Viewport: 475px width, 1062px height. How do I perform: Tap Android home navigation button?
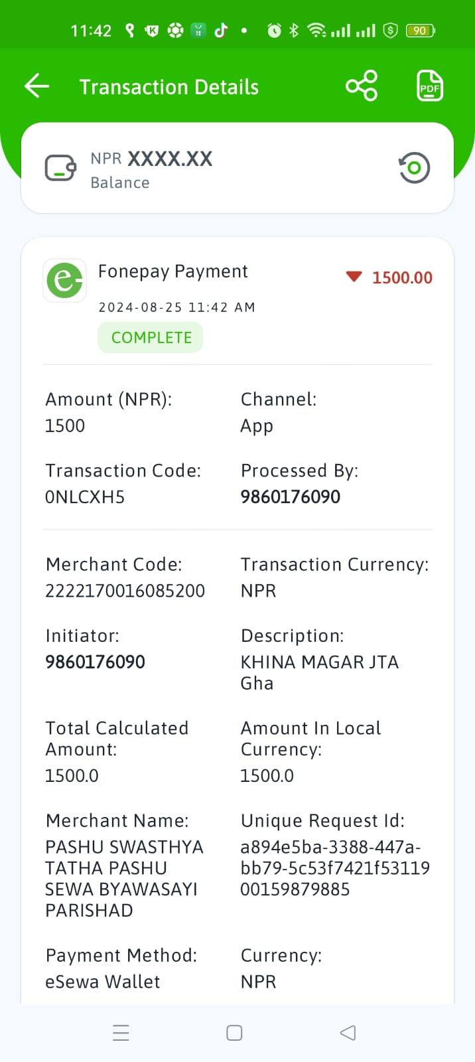coord(234,1033)
